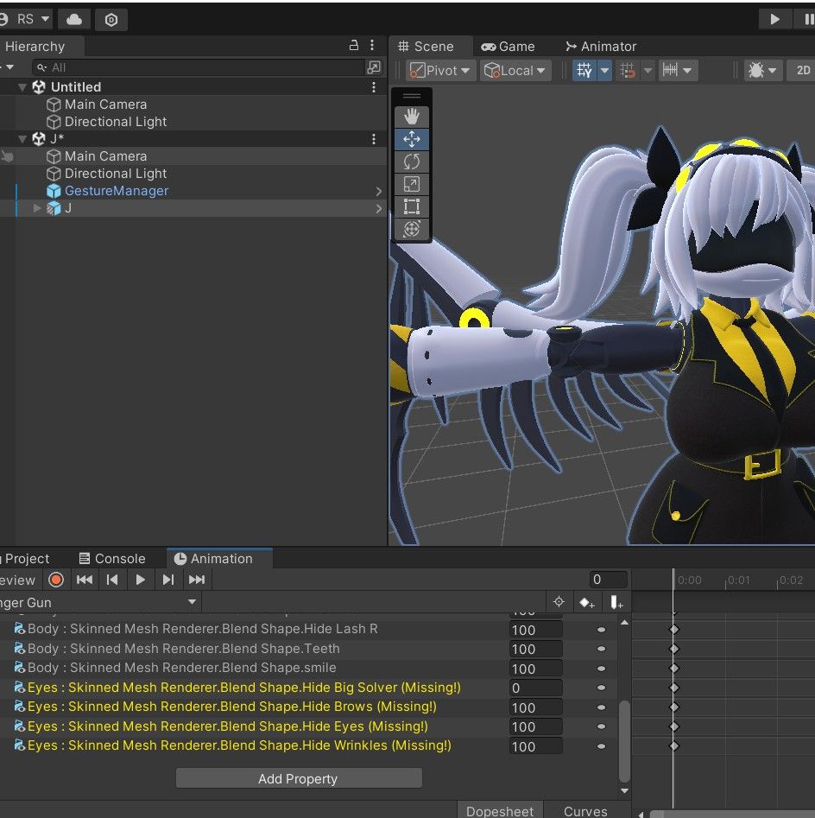This screenshot has width=815, height=818.
Task: Go to previous keyframe
Action: point(112,580)
